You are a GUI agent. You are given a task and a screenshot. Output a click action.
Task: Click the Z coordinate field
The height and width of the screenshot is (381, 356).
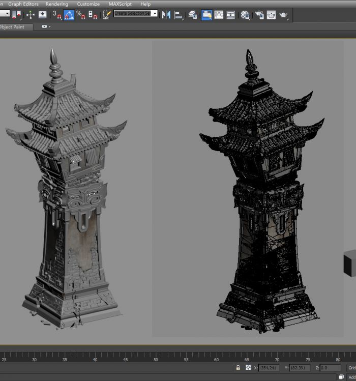point(330,368)
